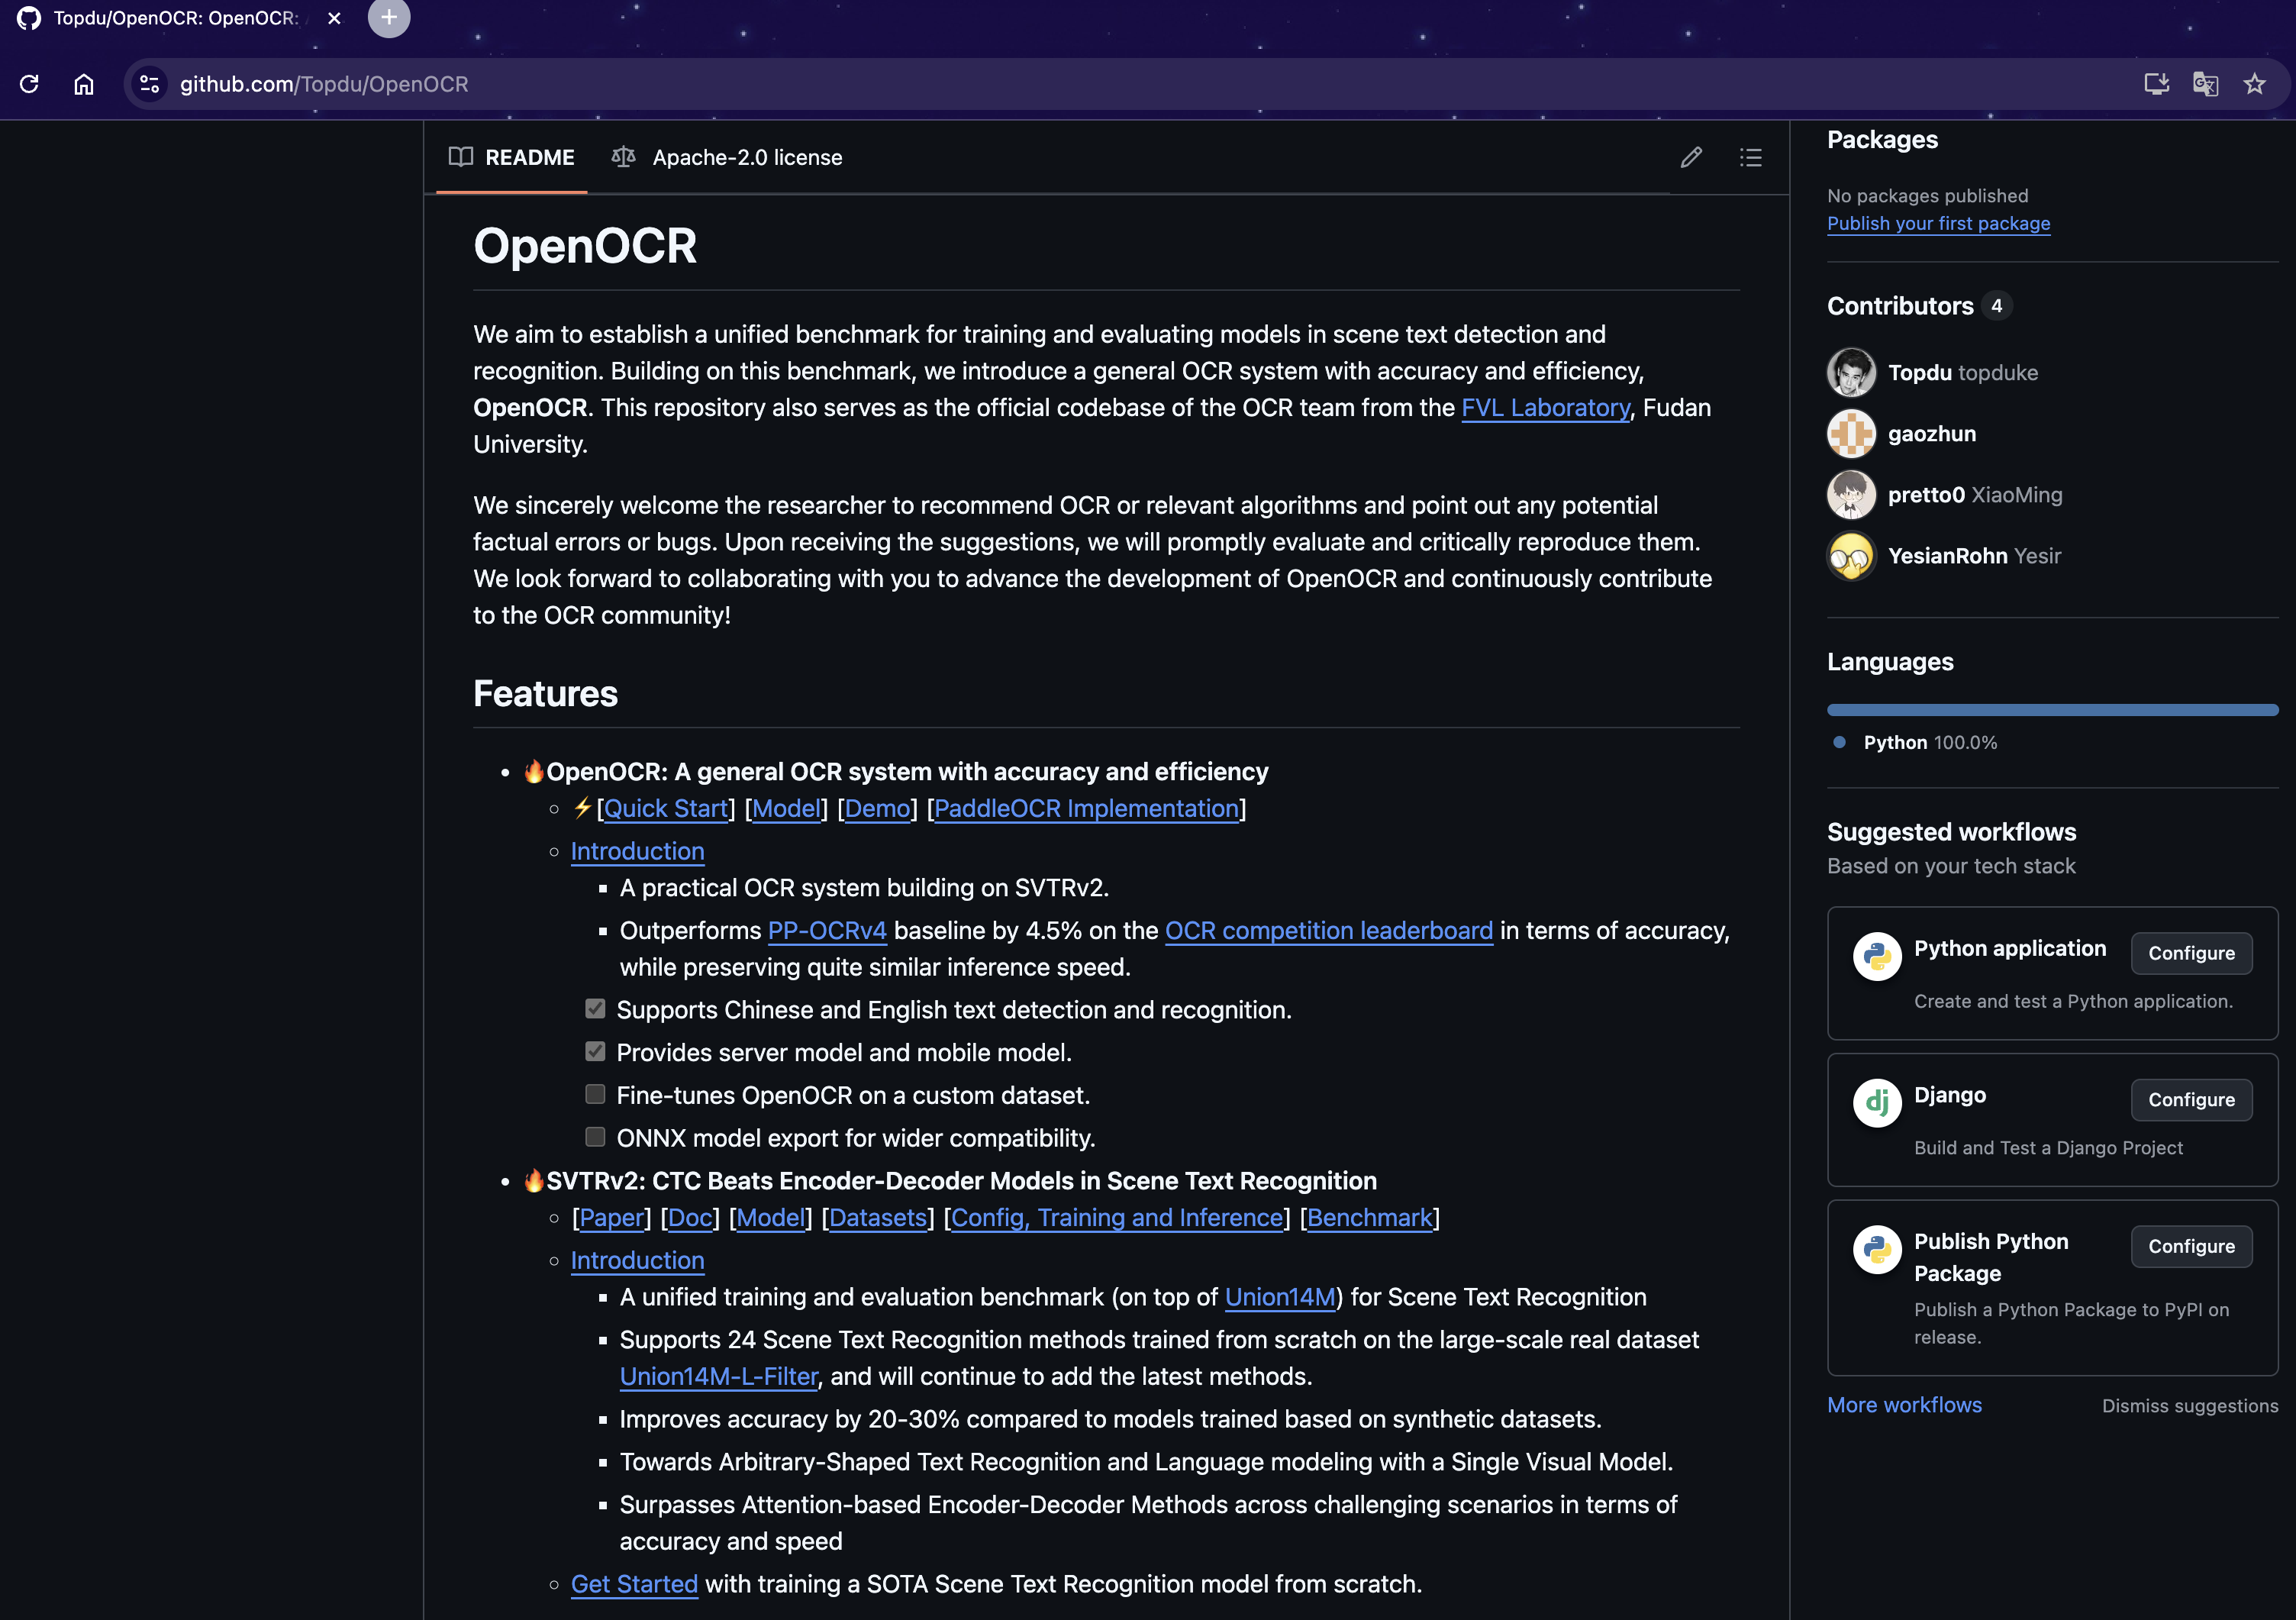Open site information icon in address bar
This screenshot has width=2296, height=1620.
(150, 84)
